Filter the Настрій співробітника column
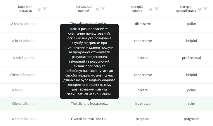The height and width of the screenshot is (126, 213). [x=205, y=9]
